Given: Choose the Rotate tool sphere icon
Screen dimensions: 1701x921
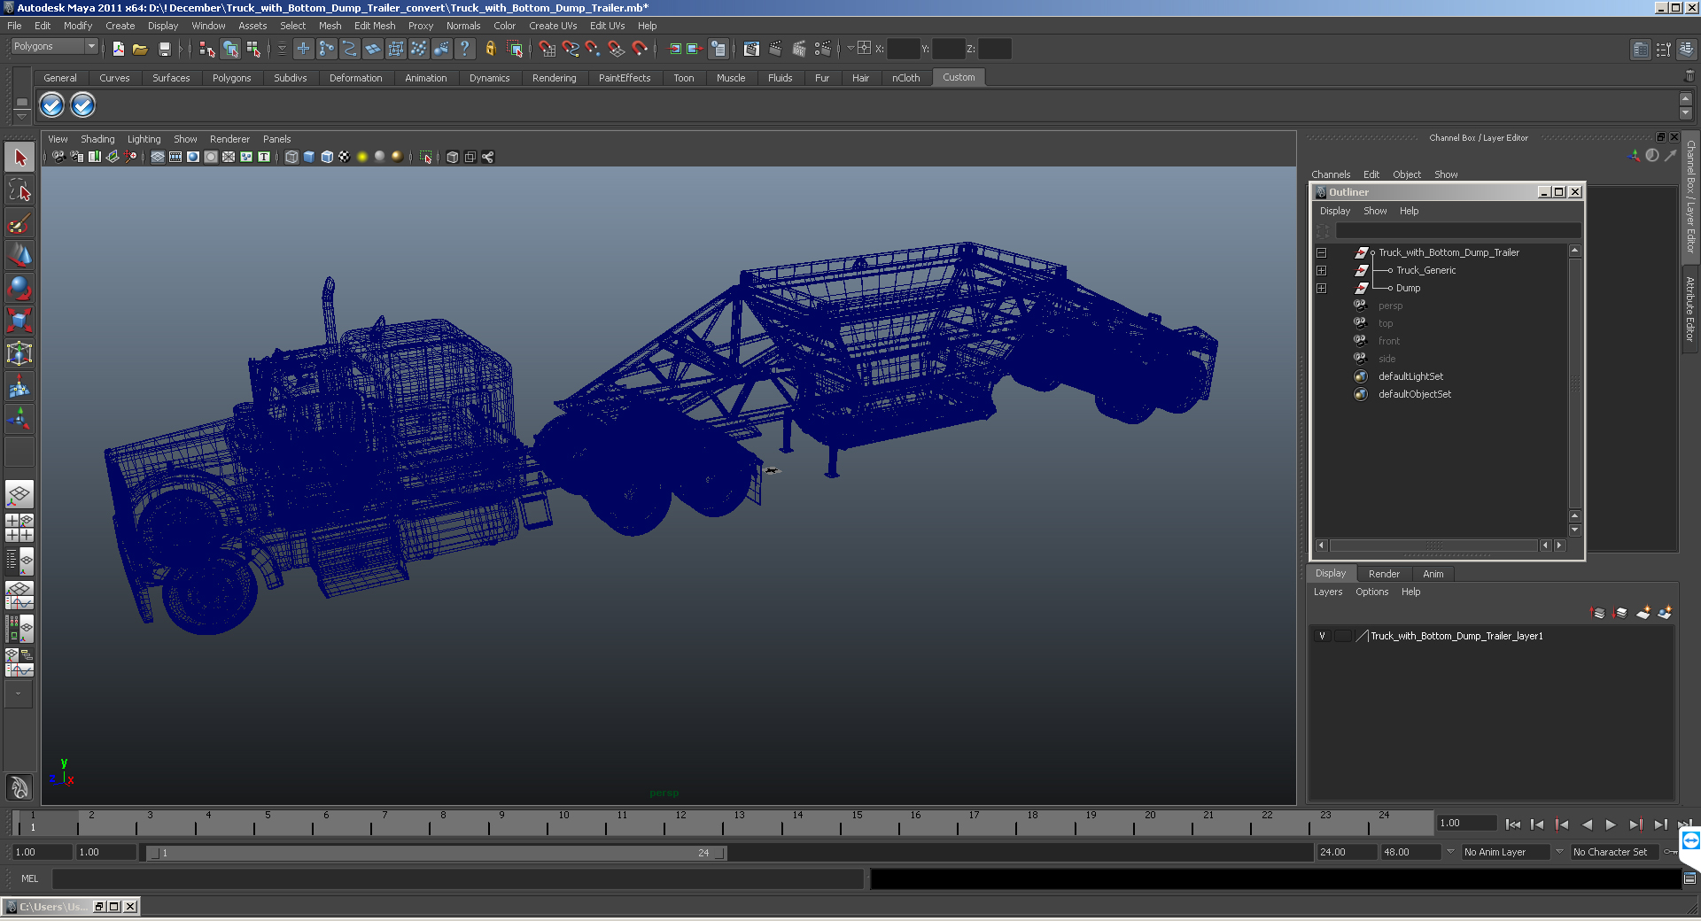Looking at the screenshot, I should [x=19, y=288].
